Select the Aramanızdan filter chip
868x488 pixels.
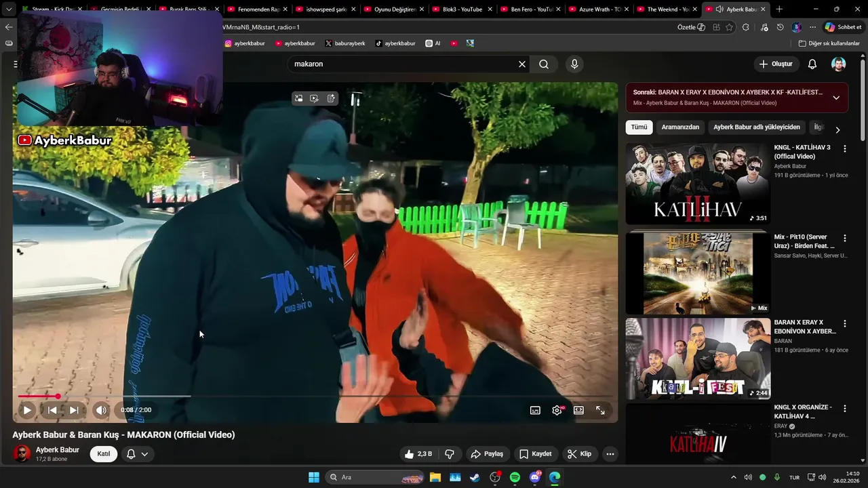(680, 127)
